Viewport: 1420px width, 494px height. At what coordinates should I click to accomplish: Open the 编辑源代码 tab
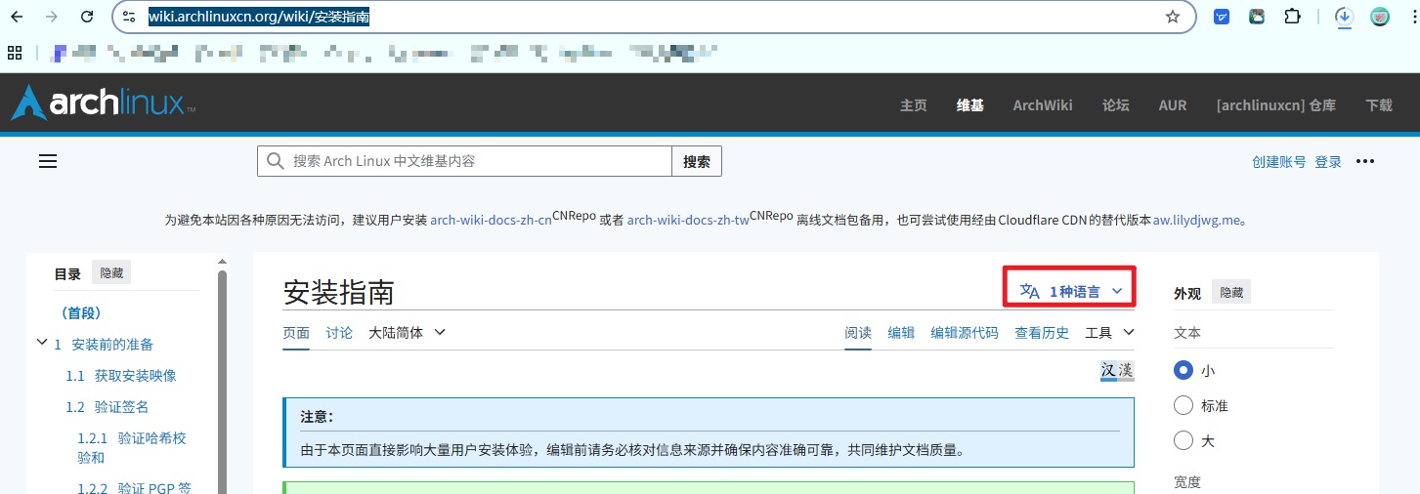(x=965, y=333)
